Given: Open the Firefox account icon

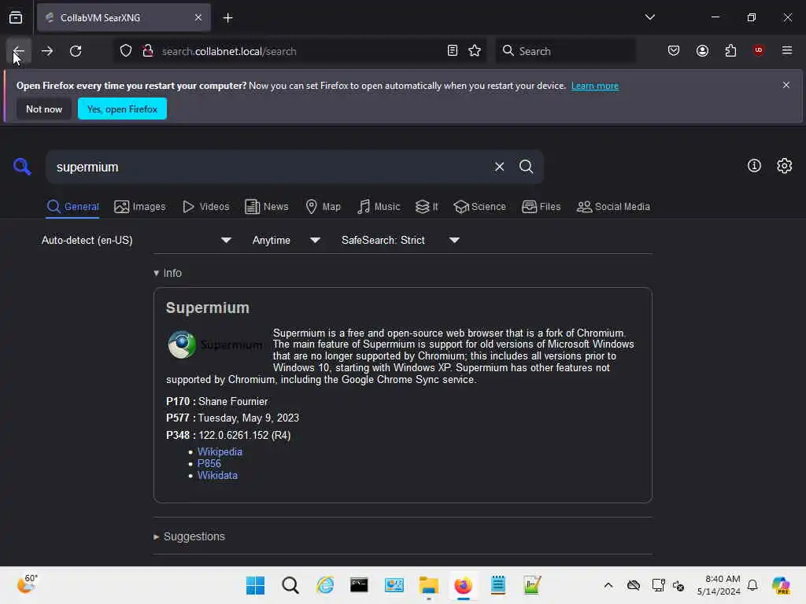Looking at the screenshot, I should pyautogui.click(x=702, y=50).
